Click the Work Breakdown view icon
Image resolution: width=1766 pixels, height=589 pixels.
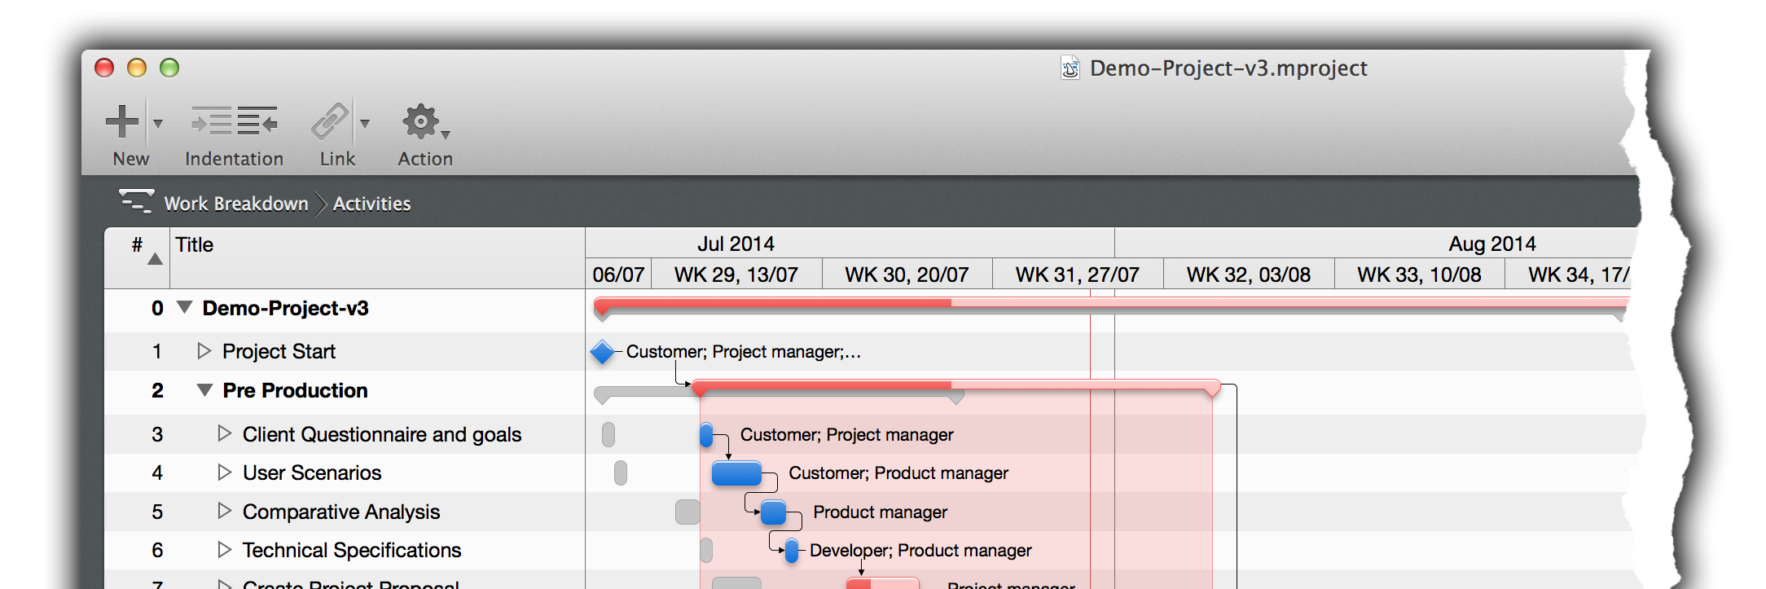click(136, 201)
